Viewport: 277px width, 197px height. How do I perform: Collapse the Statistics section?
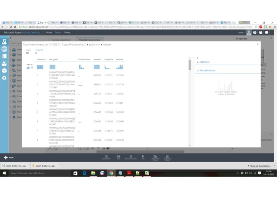[198, 62]
